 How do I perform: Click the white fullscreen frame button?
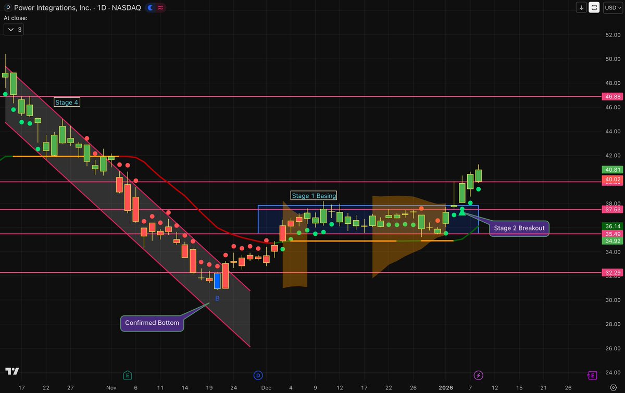click(x=595, y=8)
